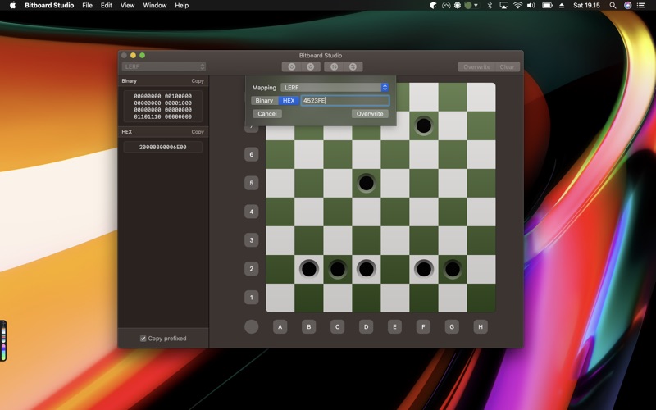This screenshot has height=410, width=656.
Task: Click the Wi-Fi status icon
Action: pos(518,6)
